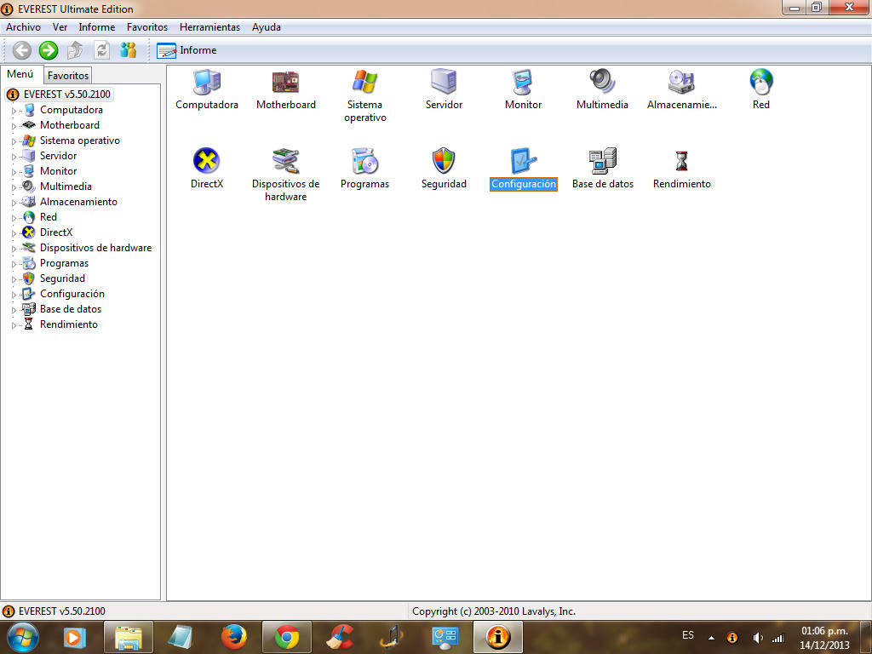Expand the Almacenamiento tree node
Image resolution: width=872 pixels, height=654 pixels.
[x=14, y=202]
